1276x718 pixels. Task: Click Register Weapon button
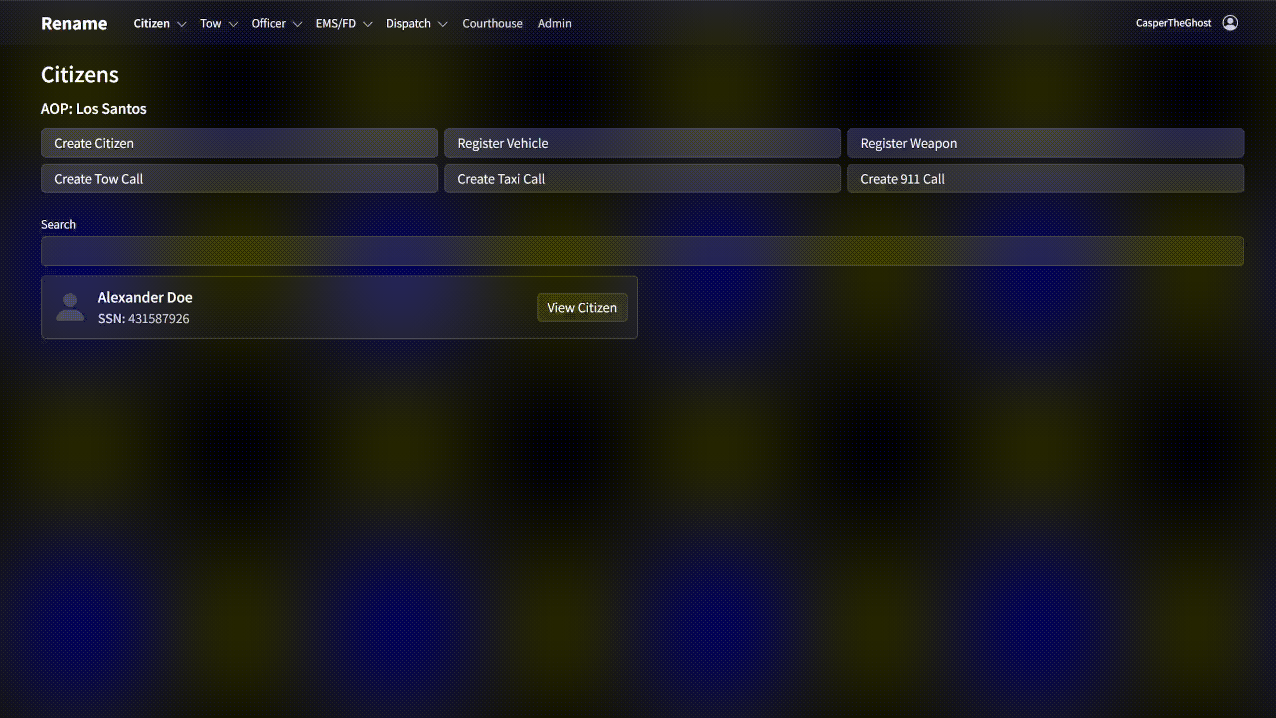(1045, 143)
